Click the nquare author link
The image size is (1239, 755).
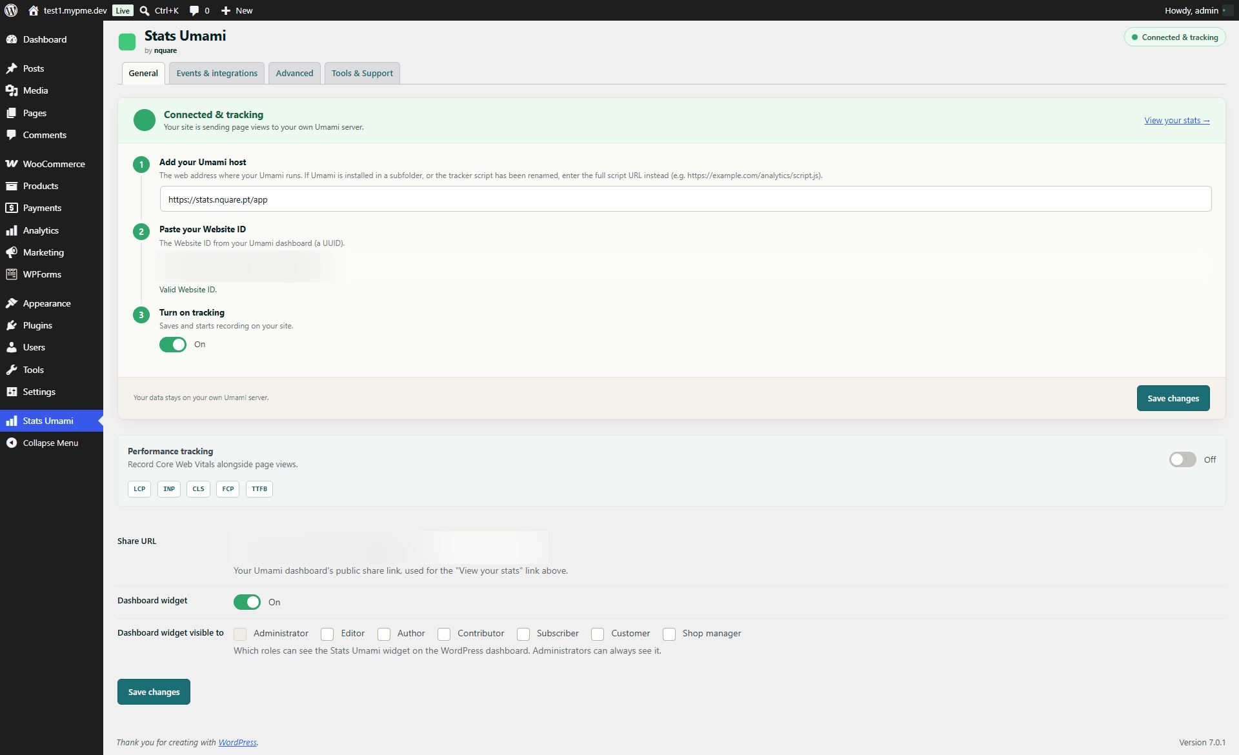165,50
